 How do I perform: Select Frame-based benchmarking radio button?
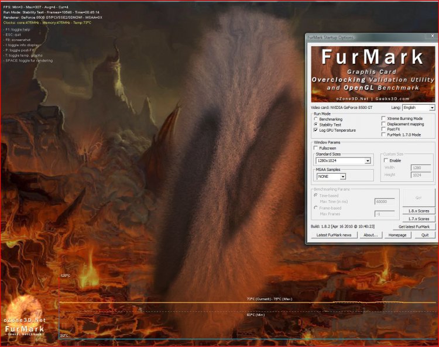pyautogui.click(x=316, y=208)
